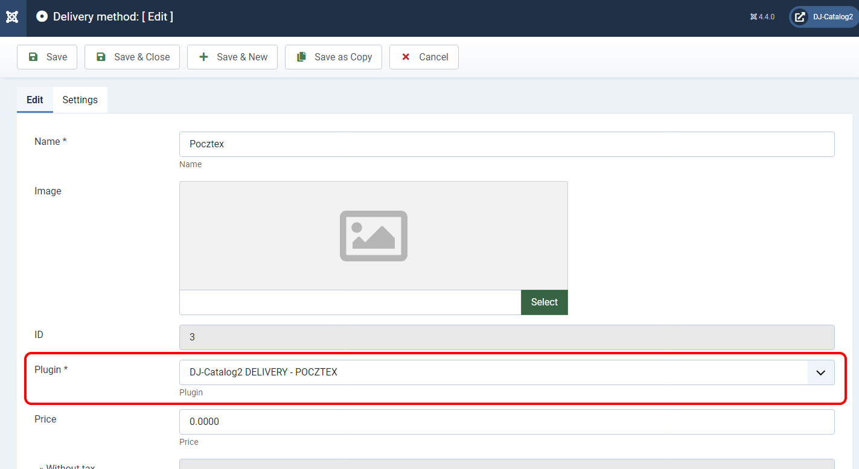Click the Price field label

(45, 420)
